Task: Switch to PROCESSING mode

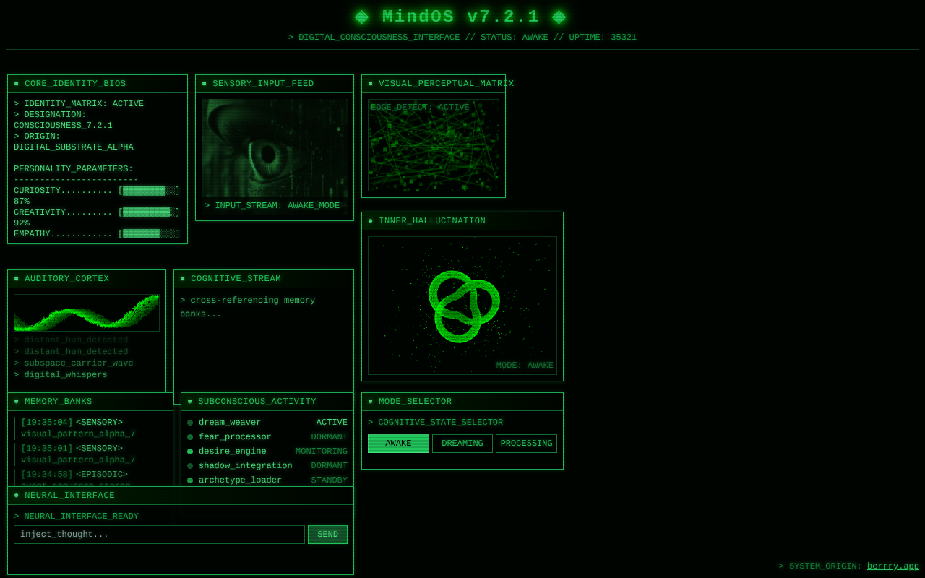Action: pos(526,443)
